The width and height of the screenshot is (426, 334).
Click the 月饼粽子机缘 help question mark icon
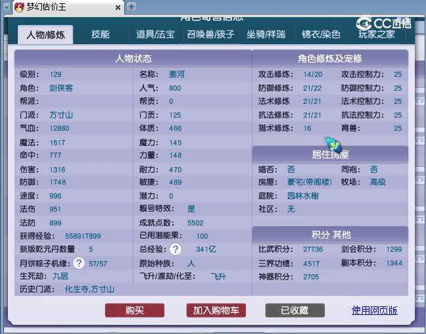point(79,263)
